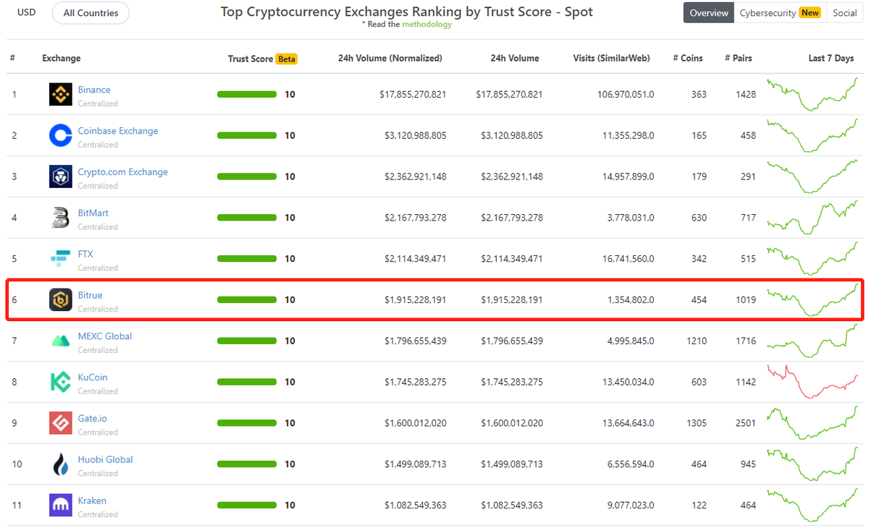Click KuCoin coins count 603
869x528 pixels.
699,382
